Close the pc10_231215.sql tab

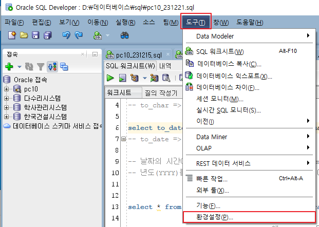coord(168,54)
